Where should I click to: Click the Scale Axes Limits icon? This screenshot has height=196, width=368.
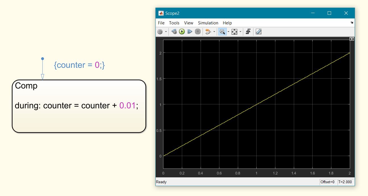point(234,32)
